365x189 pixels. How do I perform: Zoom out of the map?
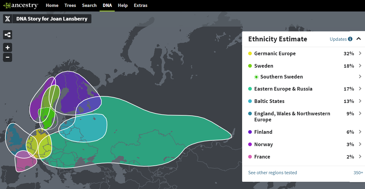click(8, 57)
